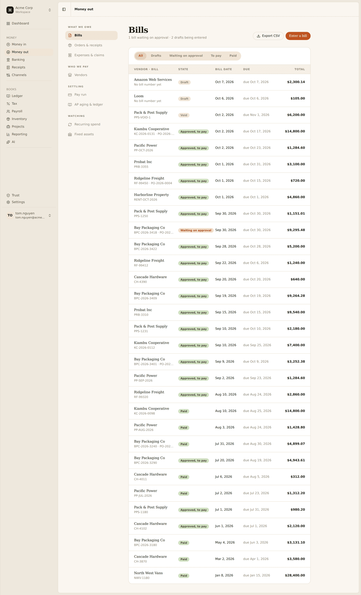Click the TO user avatar
Viewport: 361px width, 595px height.
(x=10, y=216)
